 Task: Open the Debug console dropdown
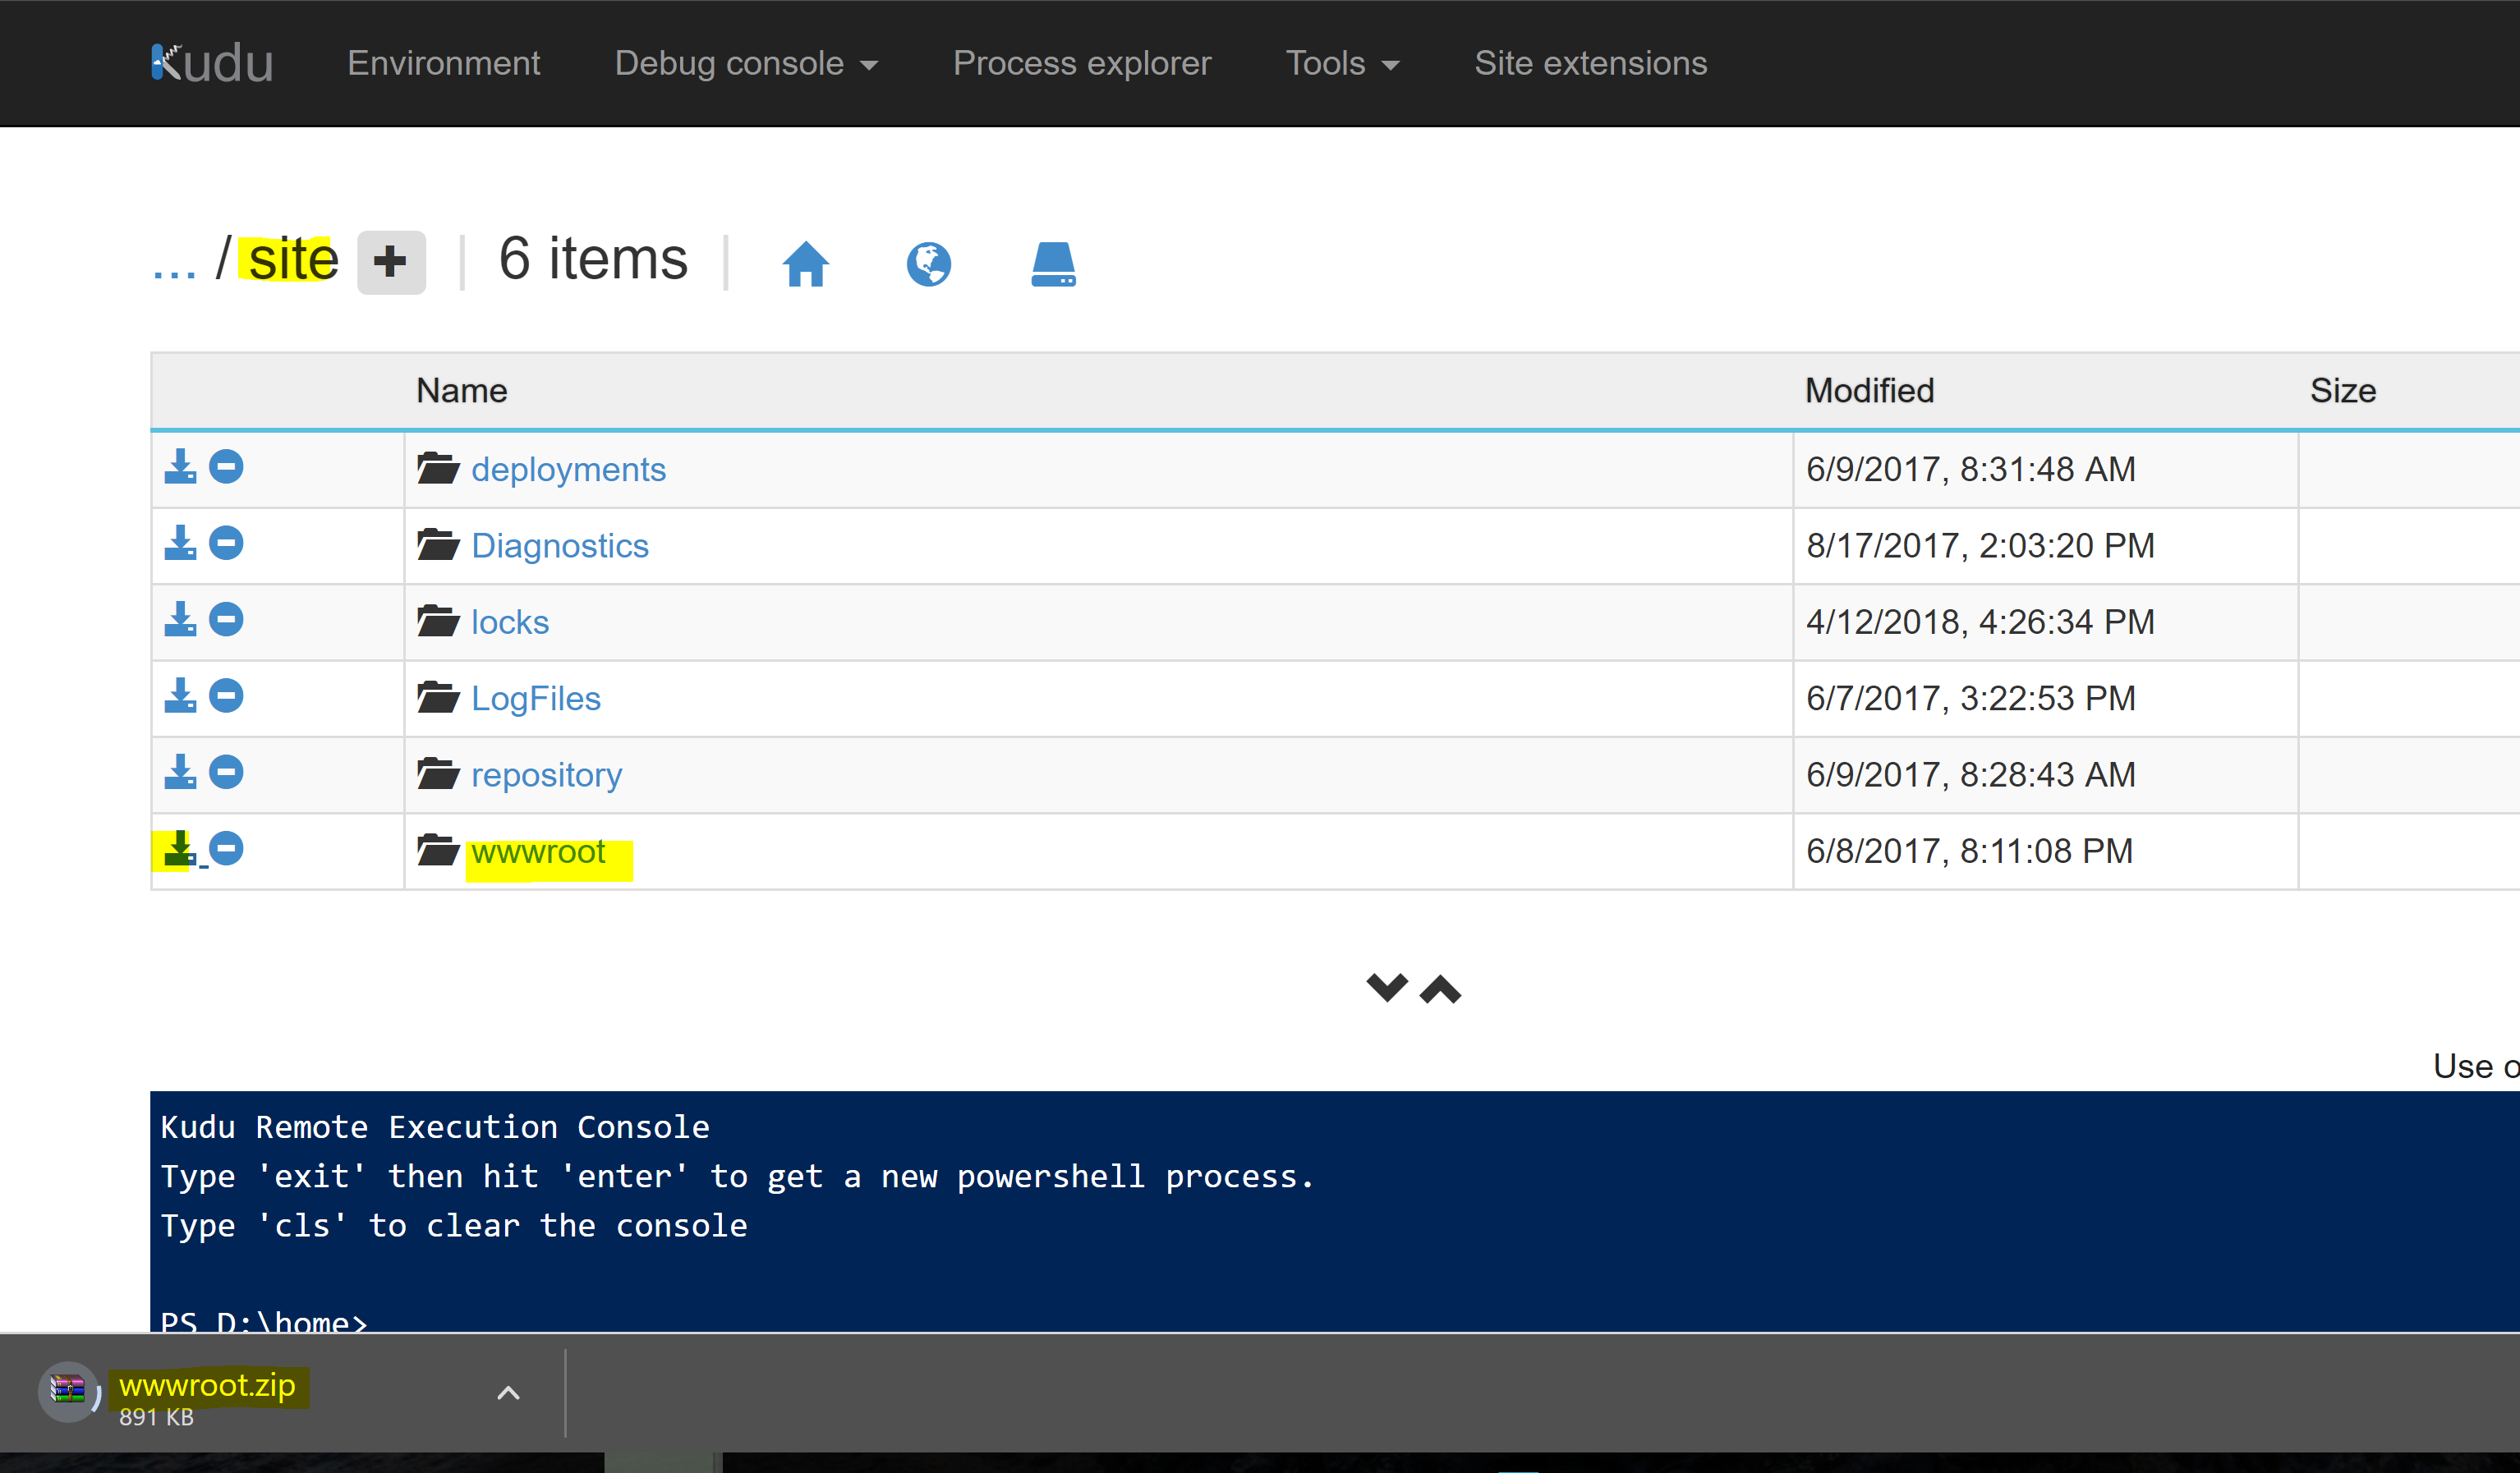745,63
